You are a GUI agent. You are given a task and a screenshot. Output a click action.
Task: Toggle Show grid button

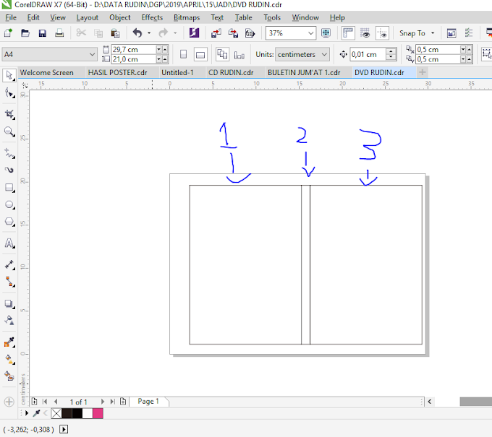click(365, 33)
